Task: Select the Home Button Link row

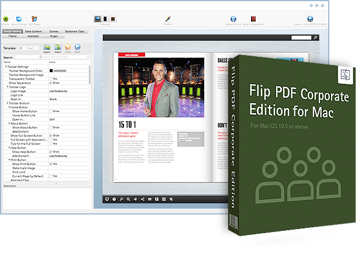Action: point(46,115)
